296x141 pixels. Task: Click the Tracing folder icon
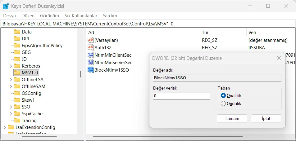coord(17,120)
